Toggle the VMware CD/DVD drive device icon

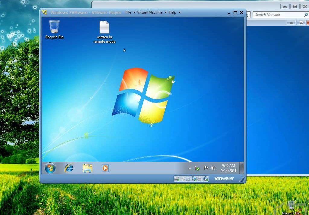[183, 179]
